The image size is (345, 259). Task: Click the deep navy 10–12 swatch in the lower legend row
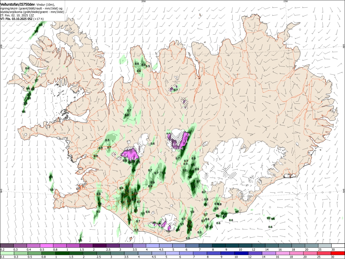(241, 253)
